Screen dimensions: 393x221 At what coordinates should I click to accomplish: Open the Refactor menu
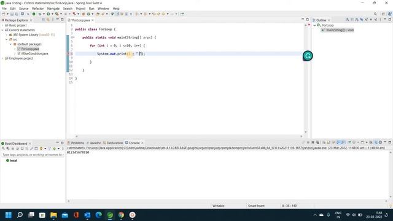pyautogui.click(x=38, y=9)
